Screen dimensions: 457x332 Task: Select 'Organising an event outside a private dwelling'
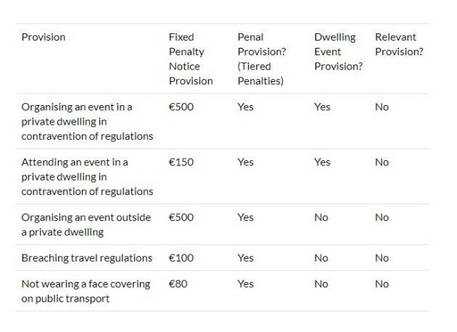[x=86, y=225]
